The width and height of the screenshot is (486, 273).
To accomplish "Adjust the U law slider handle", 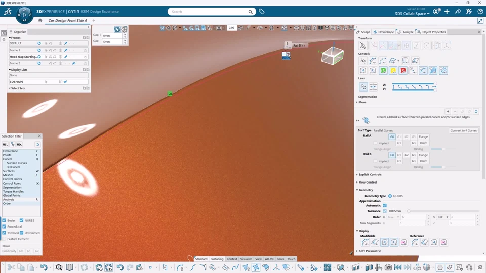I will click(435, 84).
